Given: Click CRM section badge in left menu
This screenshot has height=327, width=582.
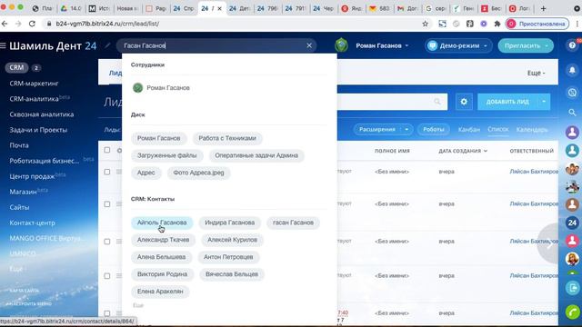Looking at the screenshot, I should pyautogui.click(x=16, y=67).
